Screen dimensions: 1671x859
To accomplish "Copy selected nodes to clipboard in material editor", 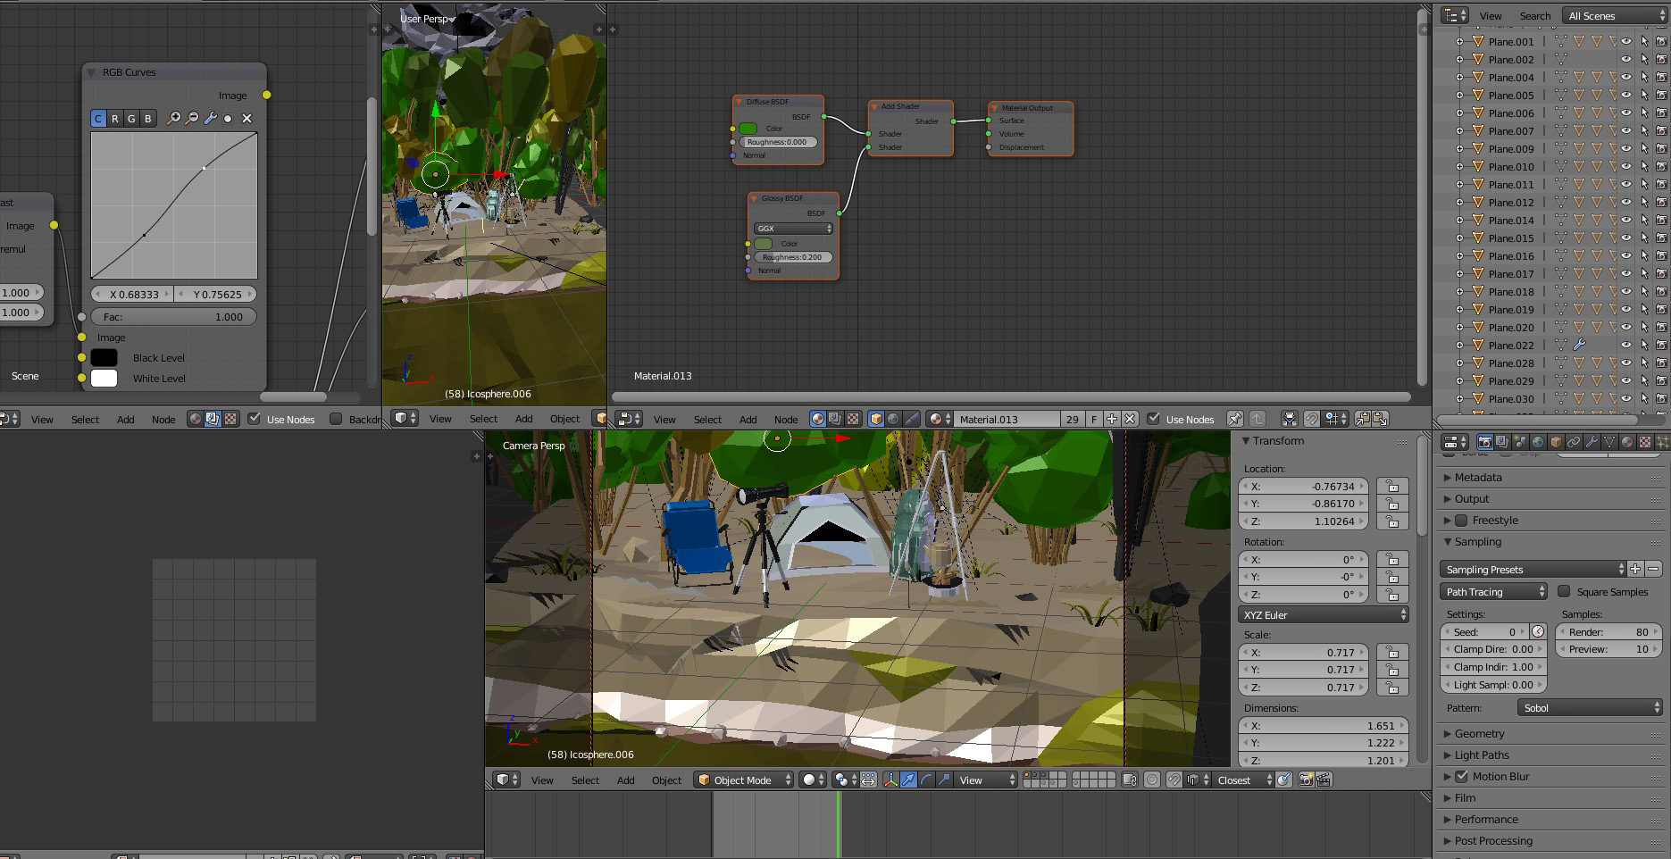I will [x=1363, y=419].
